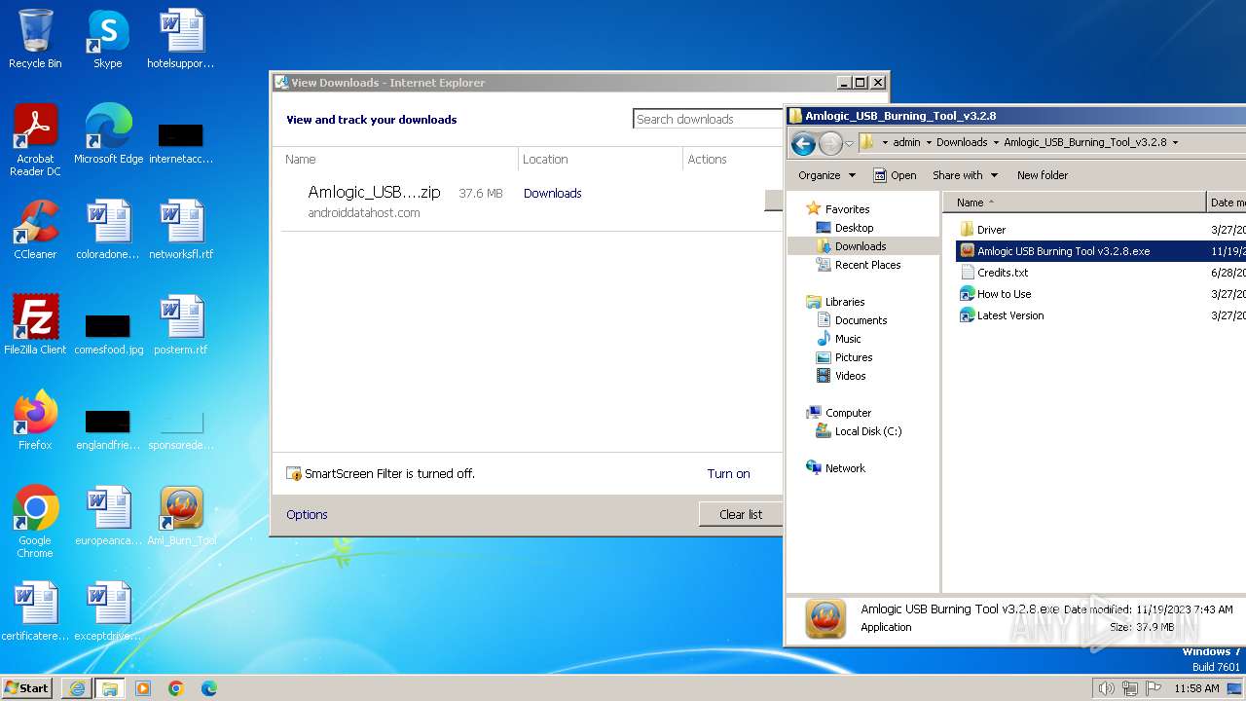Open Chrome from the taskbar
This screenshot has height=701, width=1246.
click(175, 688)
